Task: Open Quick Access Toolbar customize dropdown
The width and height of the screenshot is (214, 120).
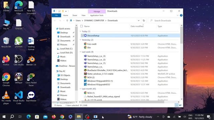Action: pos(66,11)
